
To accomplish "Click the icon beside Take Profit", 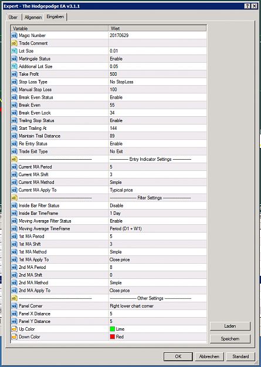I will pos(14,74).
